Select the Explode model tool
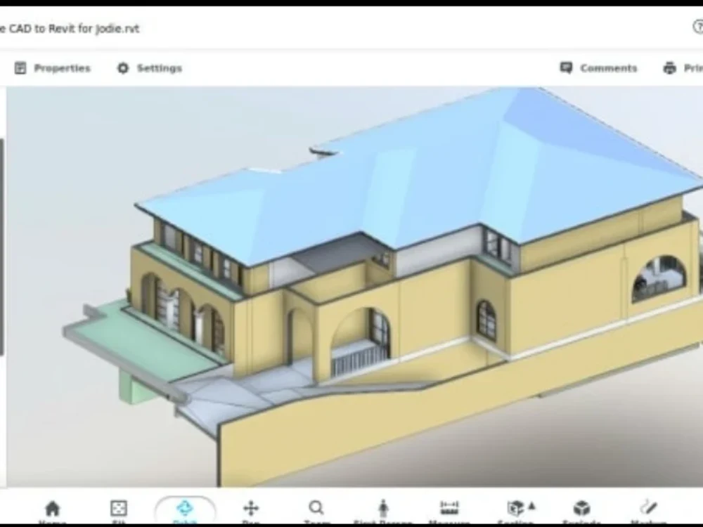 click(581, 507)
